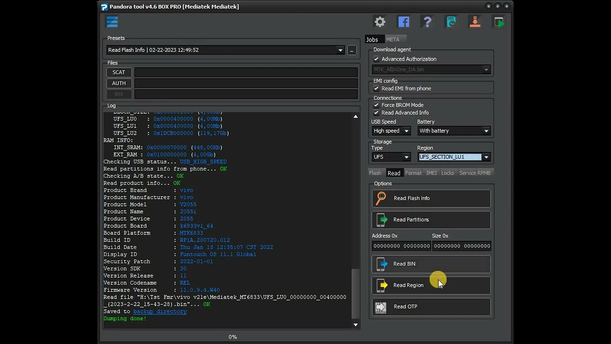Viewport: 611px width, 344px height.
Task: Open the Service tab
Action: [x=467, y=173]
